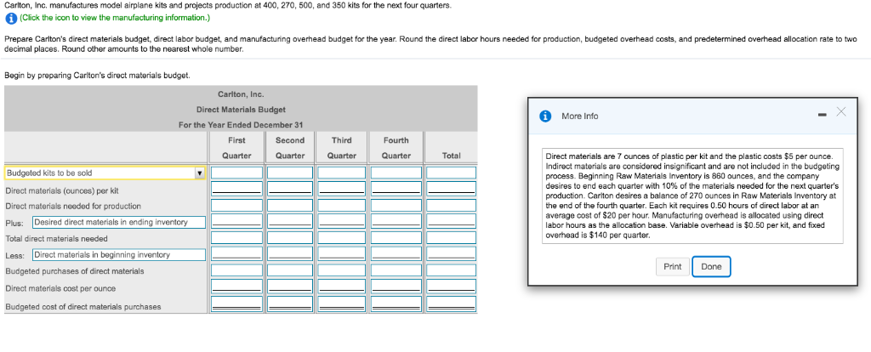Click Fourth Quarter cell for ounces per kit
Viewport: 871px width, 352px height.
pos(396,188)
